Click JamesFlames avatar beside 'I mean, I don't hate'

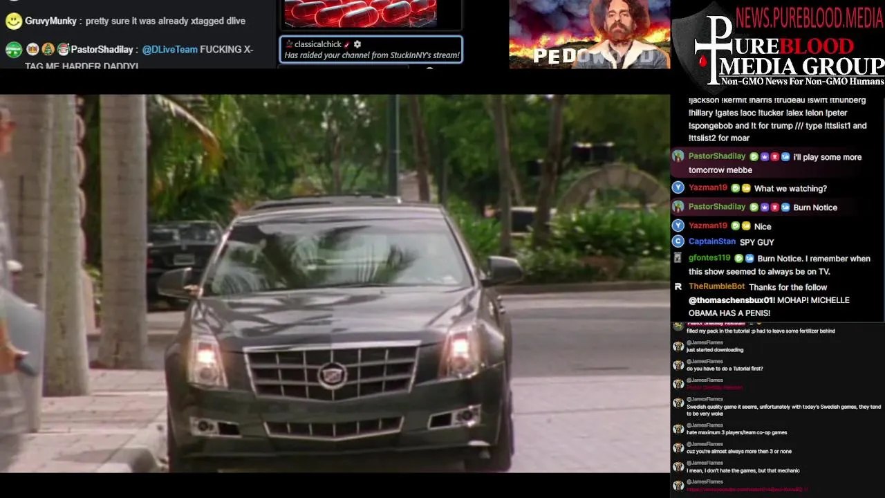coord(678,467)
